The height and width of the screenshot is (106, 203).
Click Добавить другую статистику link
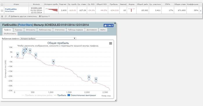tap(23, 17)
